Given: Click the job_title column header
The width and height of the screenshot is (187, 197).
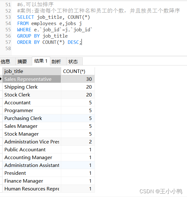Looking at the screenshot, I should pos(32,71).
